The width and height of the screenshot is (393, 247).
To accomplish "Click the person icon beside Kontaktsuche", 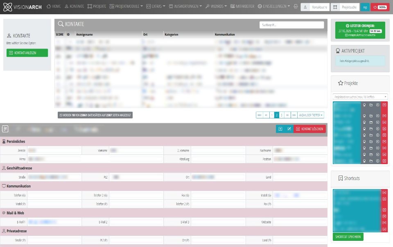I will tap(305, 7).
